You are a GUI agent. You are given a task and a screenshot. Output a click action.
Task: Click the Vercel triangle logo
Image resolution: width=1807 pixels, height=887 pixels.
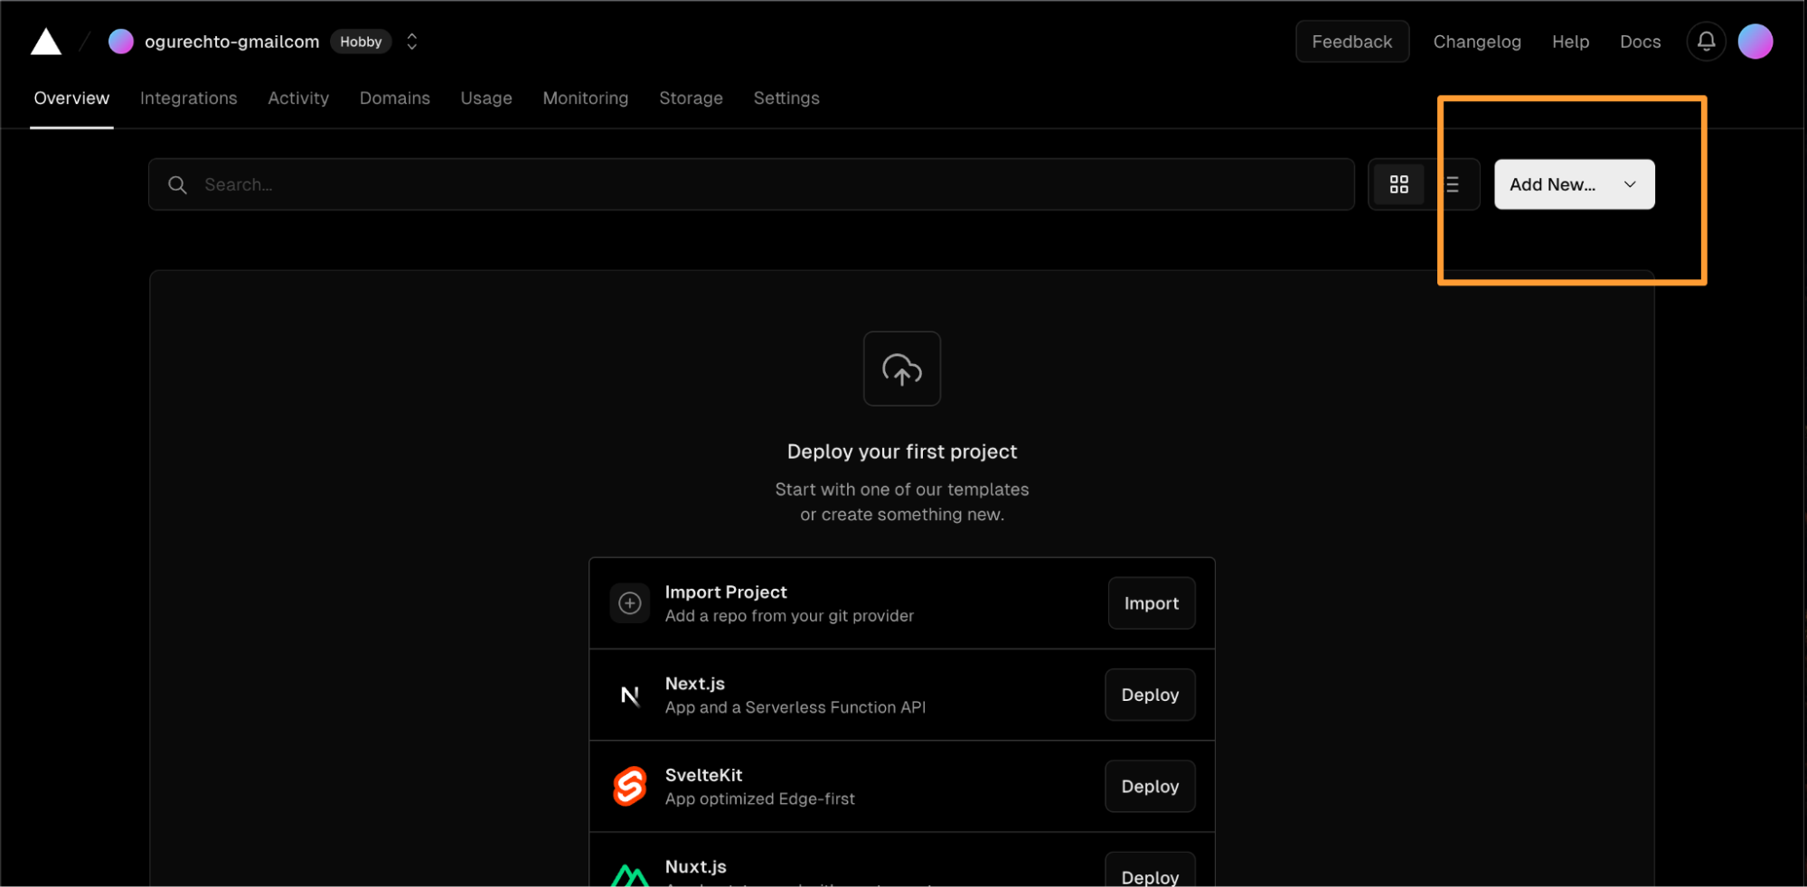coord(46,42)
